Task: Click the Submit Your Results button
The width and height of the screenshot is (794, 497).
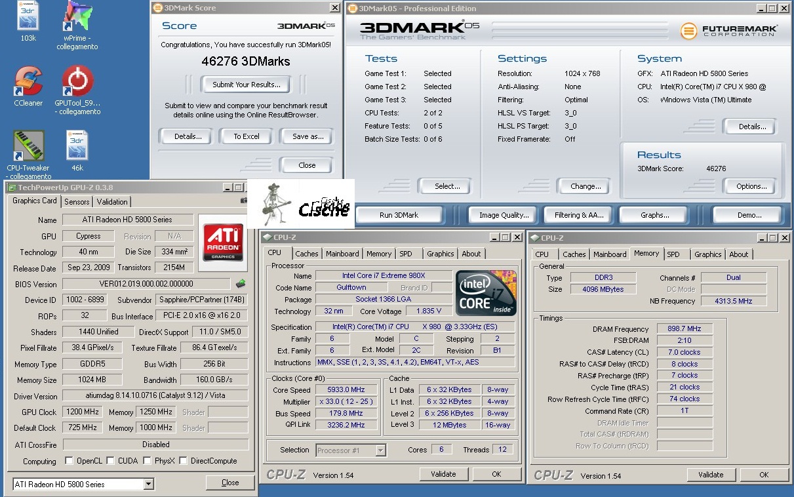Action: point(247,85)
